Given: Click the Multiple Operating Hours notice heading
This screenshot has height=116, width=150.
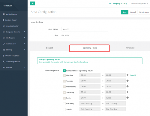Looking at the screenshot, I should coord(49,60).
